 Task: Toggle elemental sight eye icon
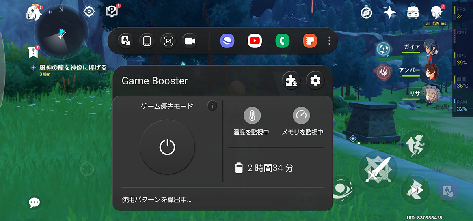[89, 11]
